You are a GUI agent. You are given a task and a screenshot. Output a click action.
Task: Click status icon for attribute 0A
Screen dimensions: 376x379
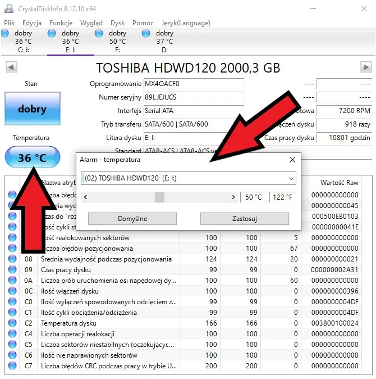pos(12,281)
